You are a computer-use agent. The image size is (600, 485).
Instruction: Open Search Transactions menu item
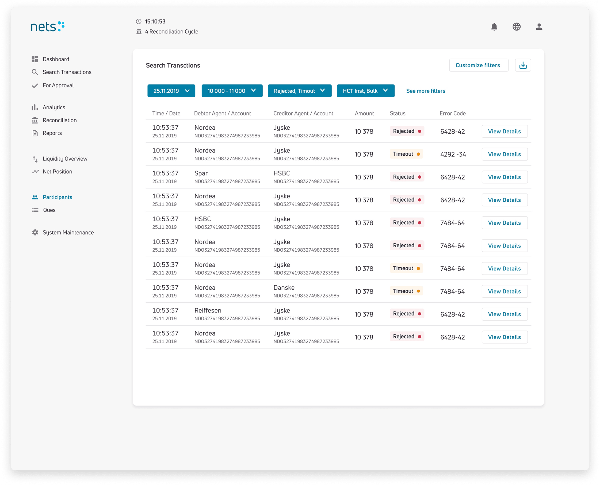67,72
